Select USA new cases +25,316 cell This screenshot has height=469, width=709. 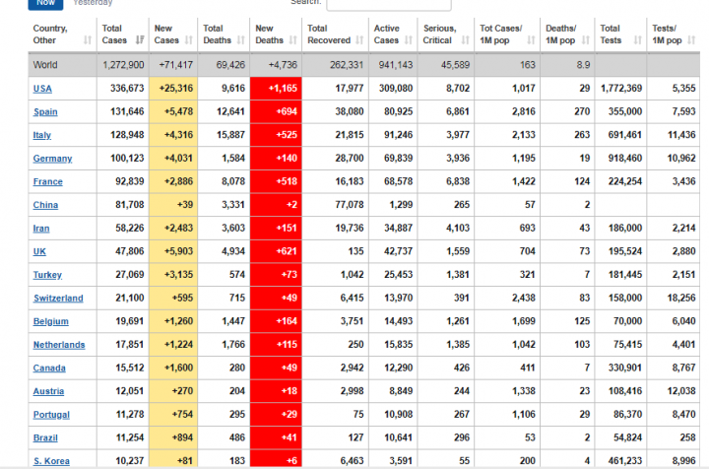(x=173, y=89)
